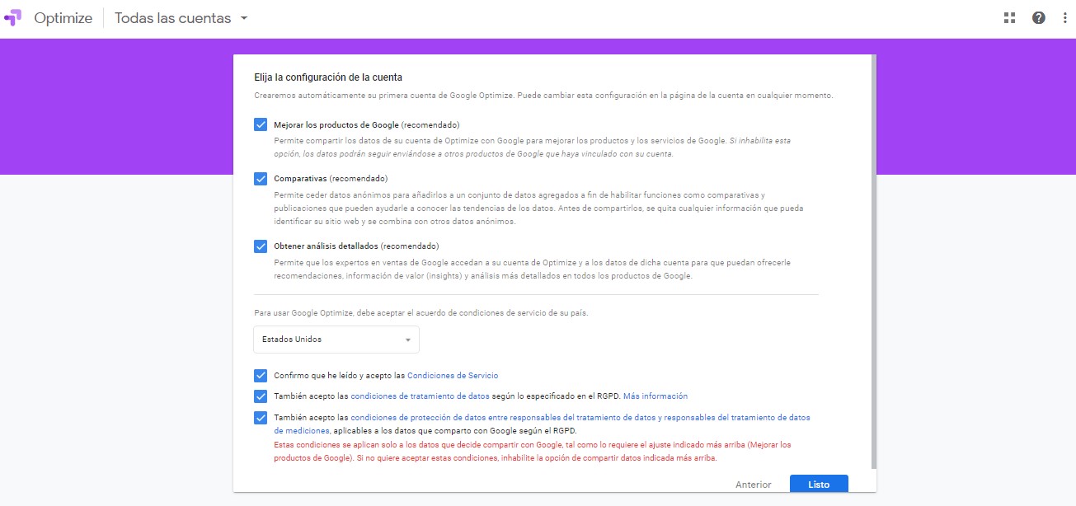
Task: Go back with the Anterior button
Action: (753, 485)
